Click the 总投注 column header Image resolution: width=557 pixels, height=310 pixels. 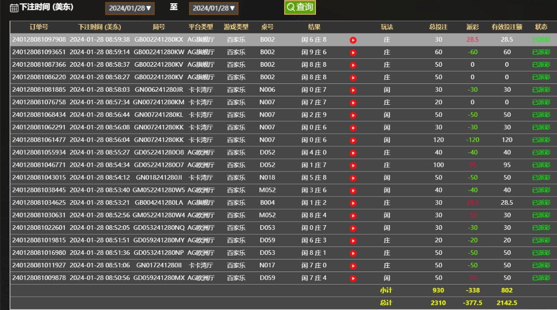(438, 27)
